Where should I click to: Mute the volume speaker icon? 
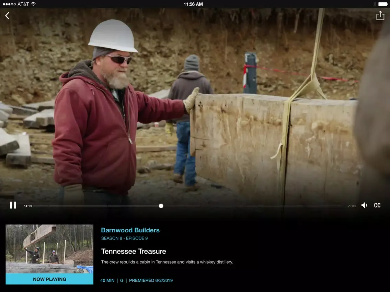point(364,205)
